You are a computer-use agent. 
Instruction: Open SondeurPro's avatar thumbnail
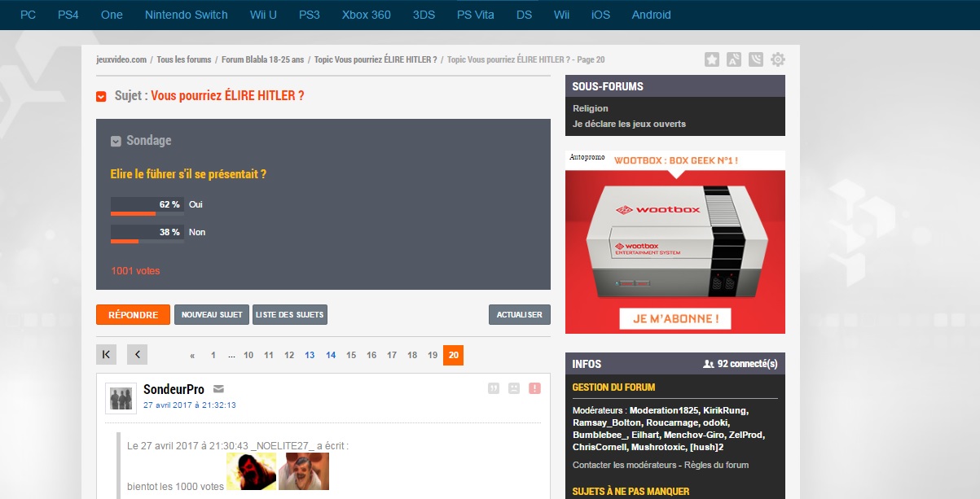click(x=121, y=397)
